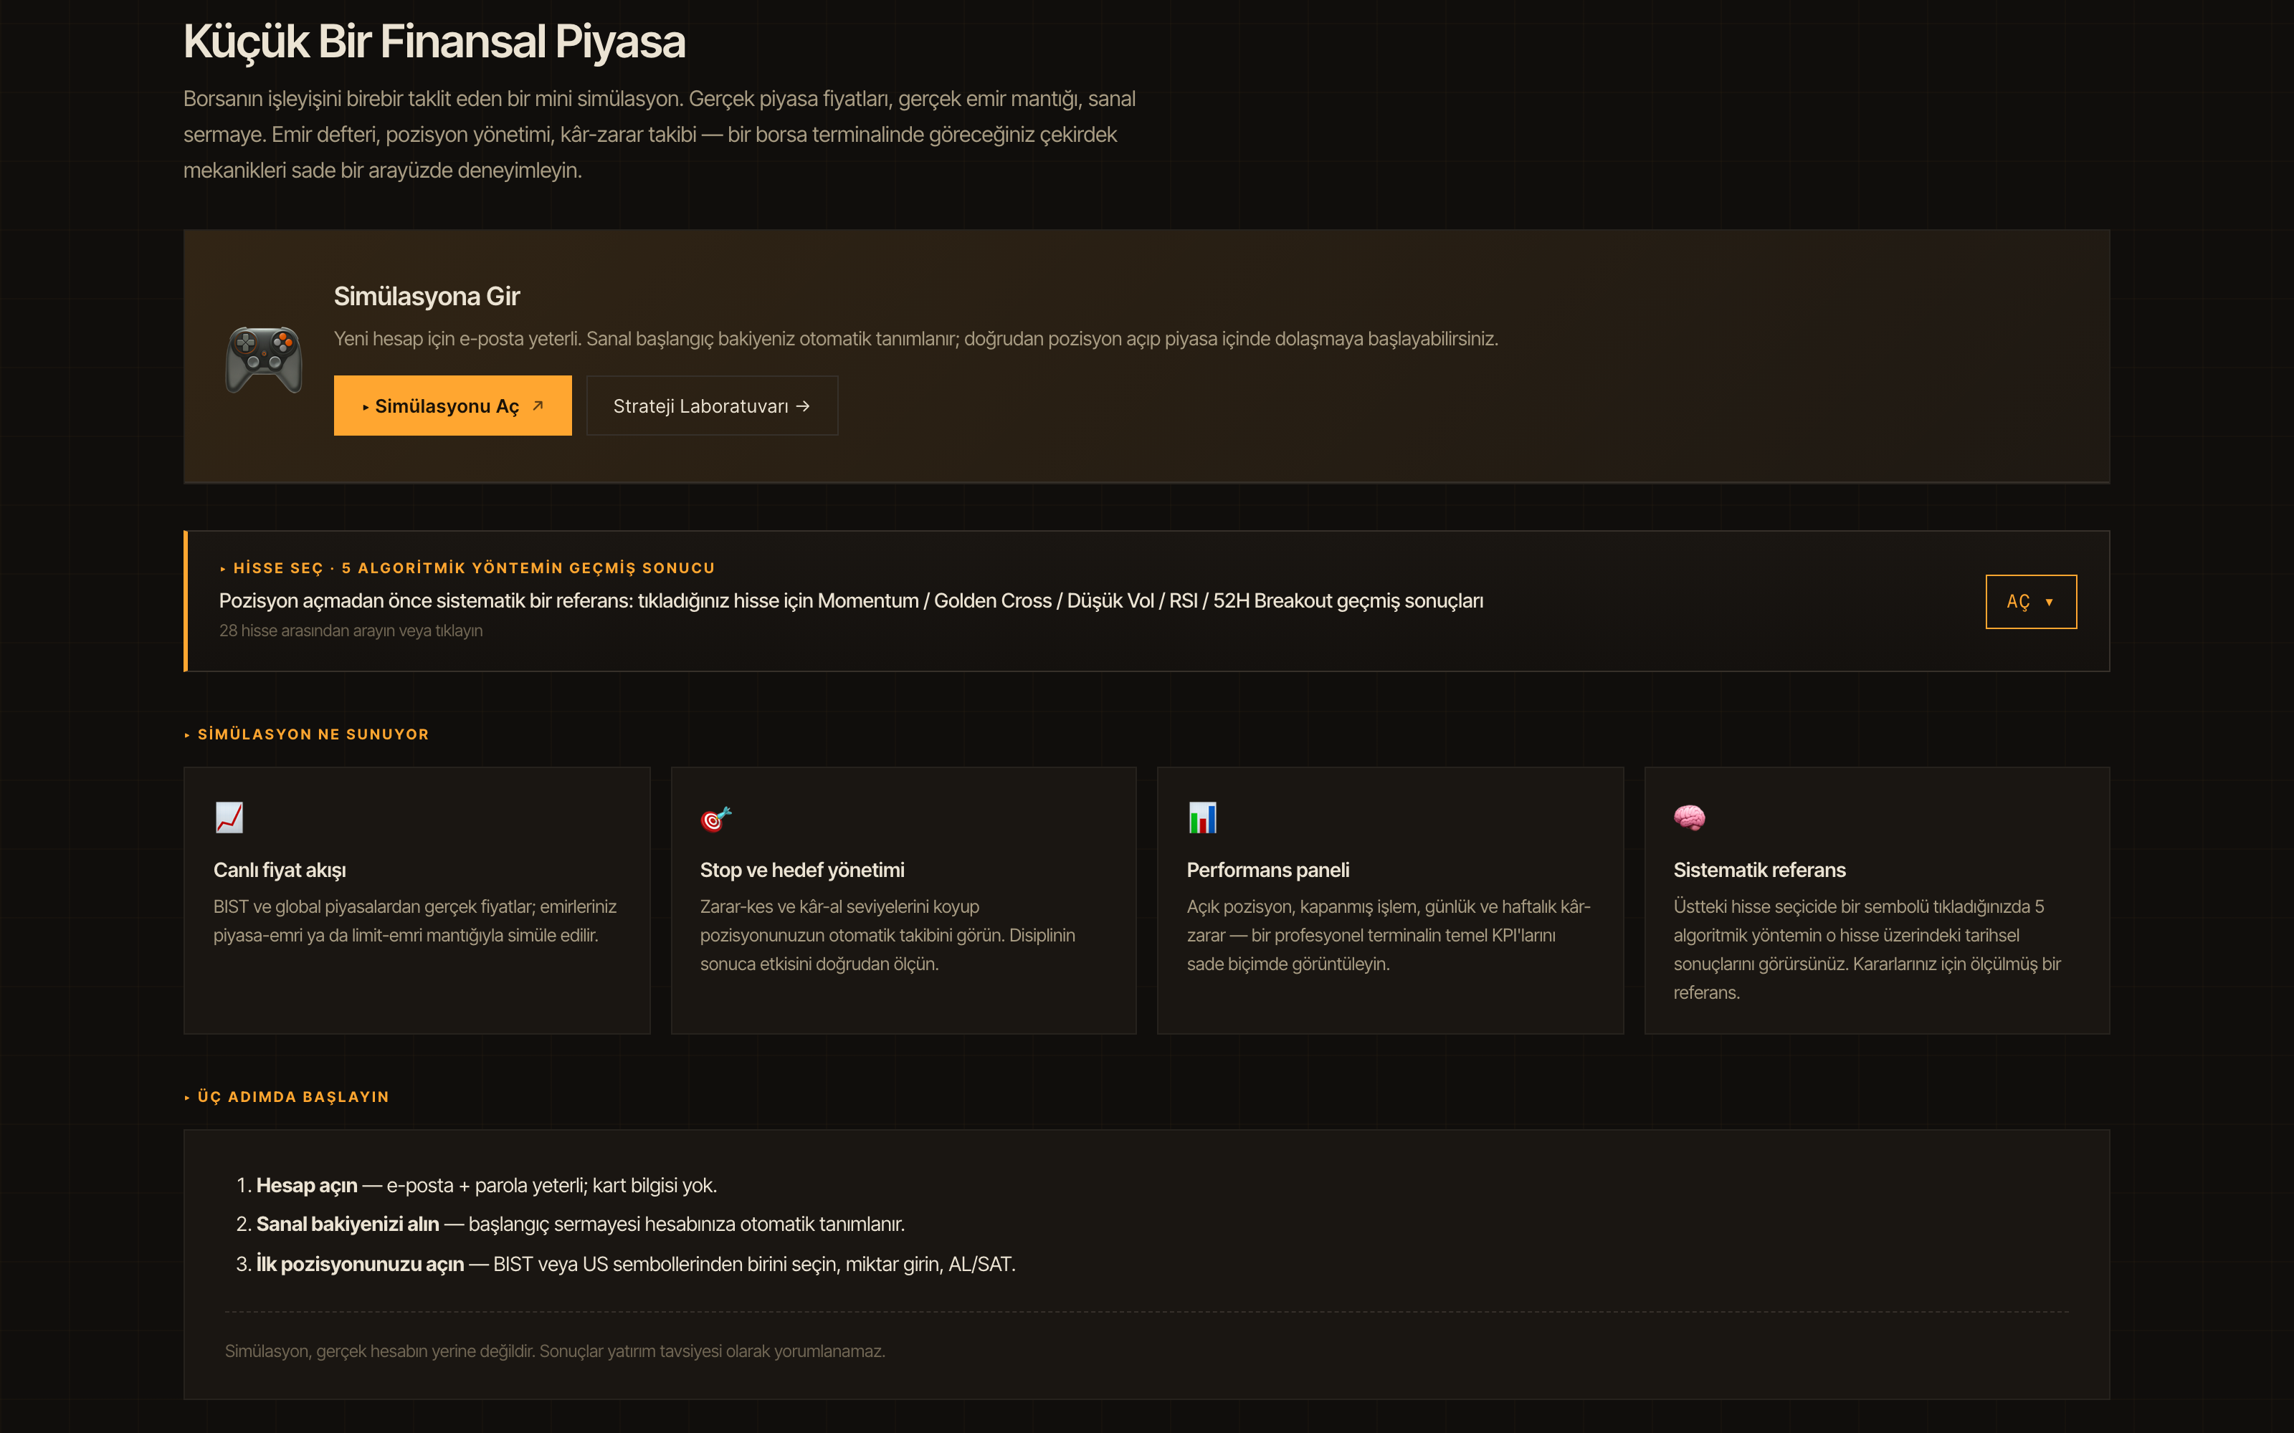Click the Sanal bakiyenizi alın step
The image size is (2294, 1433).
coord(571,1224)
